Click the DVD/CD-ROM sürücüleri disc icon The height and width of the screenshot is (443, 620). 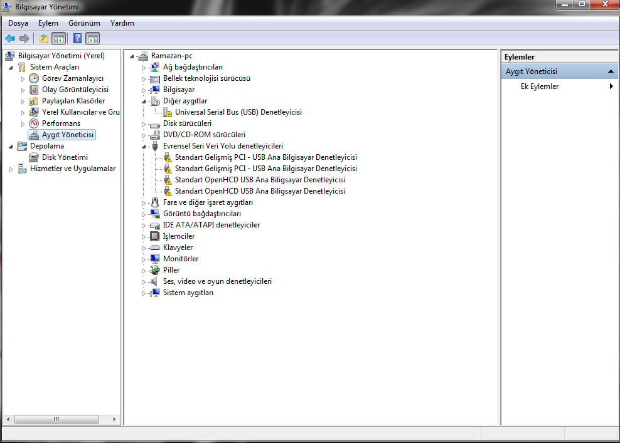[155, 135]
